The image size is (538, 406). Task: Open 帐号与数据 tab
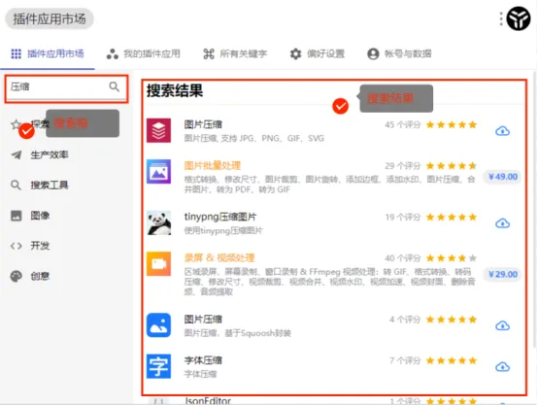399,53
